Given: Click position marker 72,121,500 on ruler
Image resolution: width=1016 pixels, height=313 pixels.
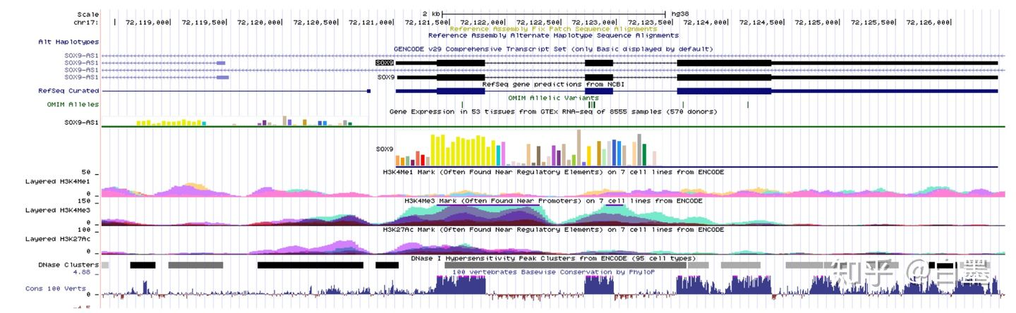Looking at the screenshot, I should pyautogui.click(x=426, y=22).
